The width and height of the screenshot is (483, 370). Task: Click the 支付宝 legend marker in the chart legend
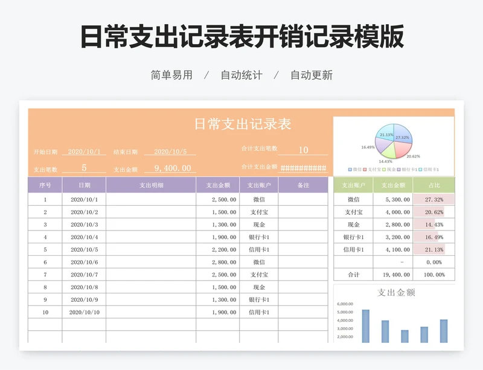click(365, 169)
